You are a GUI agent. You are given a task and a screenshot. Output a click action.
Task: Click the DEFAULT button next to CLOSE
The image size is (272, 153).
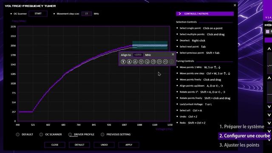(x=79, y=145)
